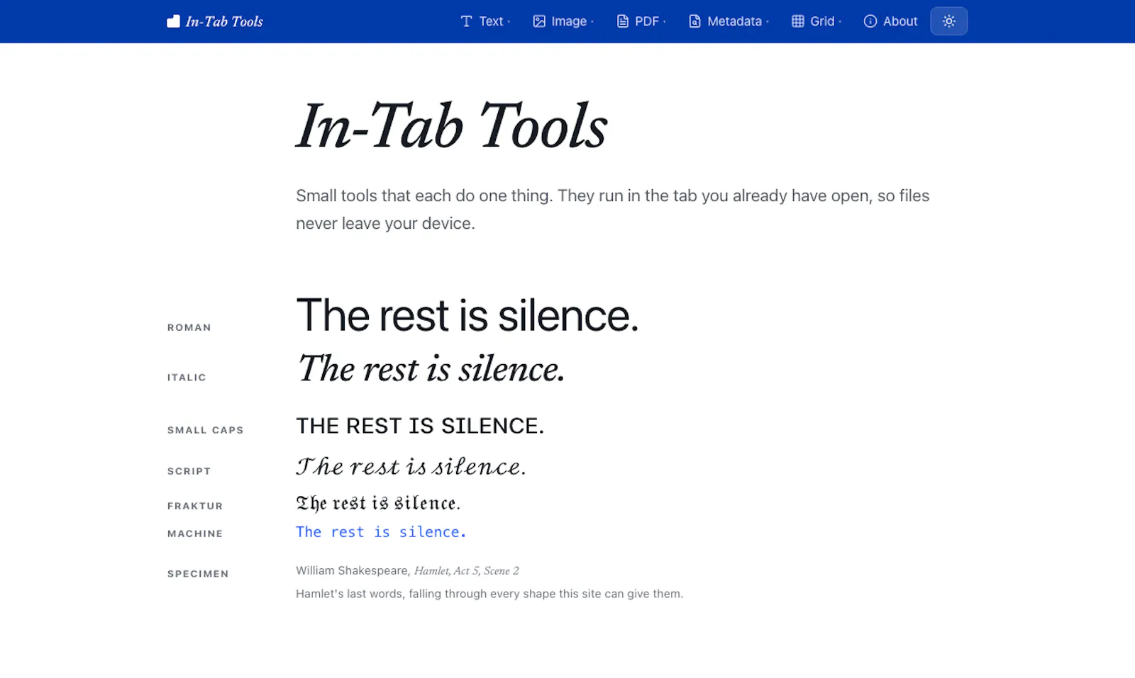Click the small caps 'THE REST IS SILENCE.' sample
This screenshot has width=1135, height=678.
pos(420,426)
